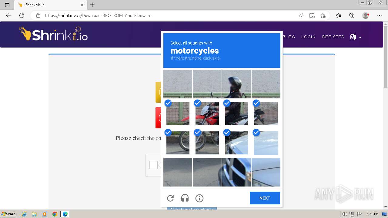The image size is (388, 218).
Task: Open browser Settings and more menu
Action: 380,15
